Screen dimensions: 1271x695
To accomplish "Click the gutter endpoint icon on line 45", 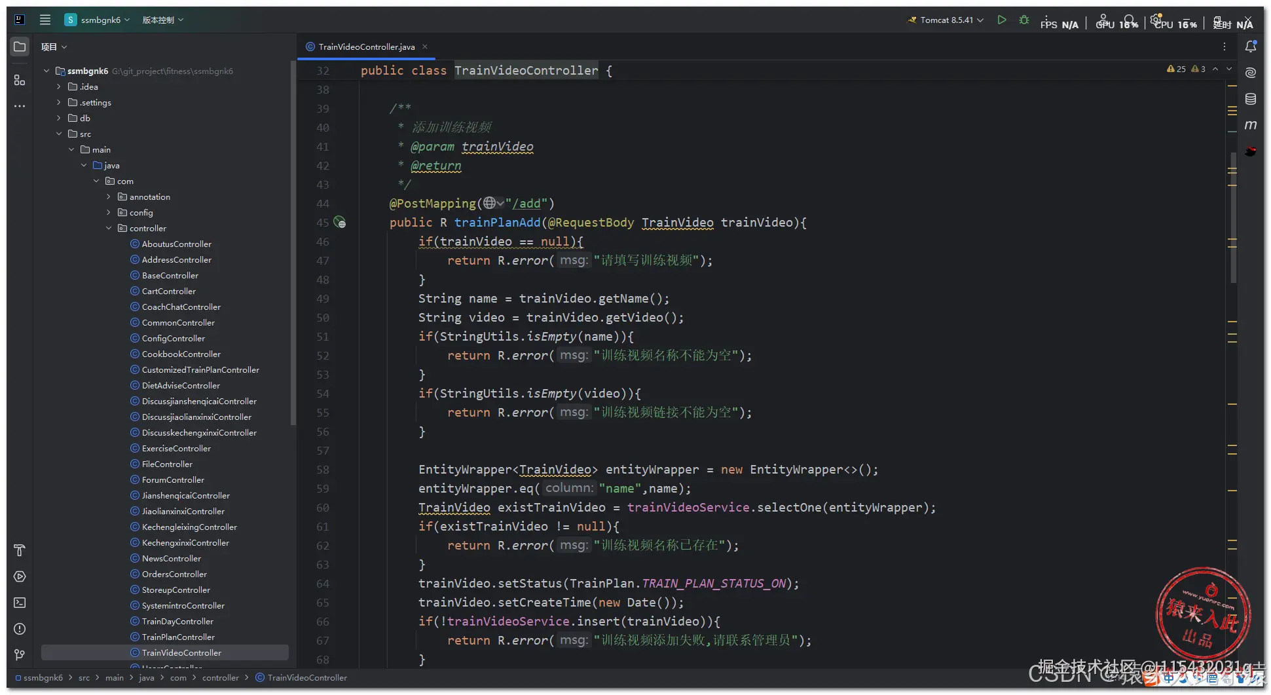I will (340, 222).
